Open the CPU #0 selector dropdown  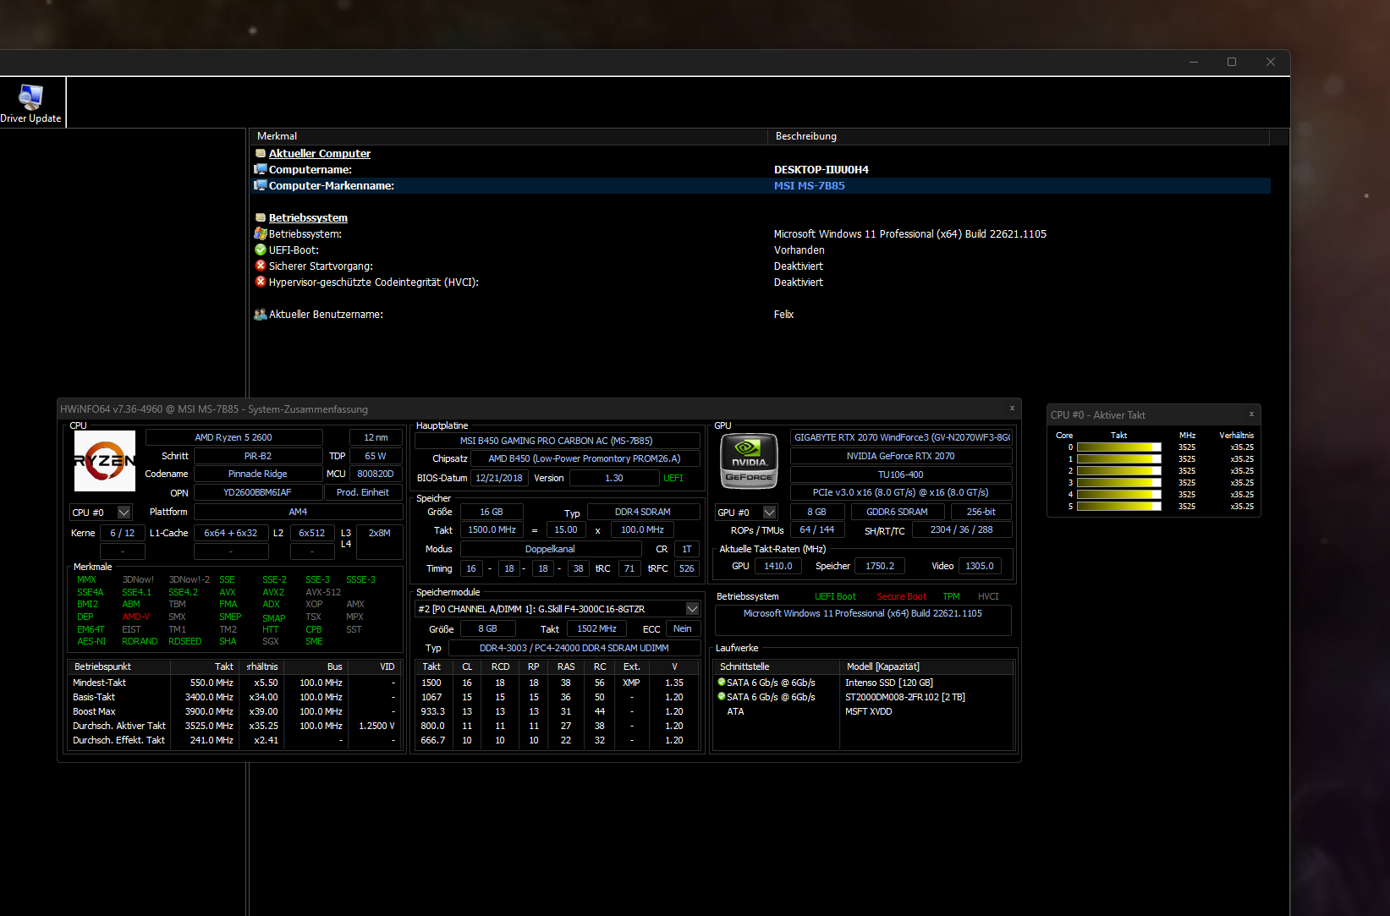pos(124,513)
